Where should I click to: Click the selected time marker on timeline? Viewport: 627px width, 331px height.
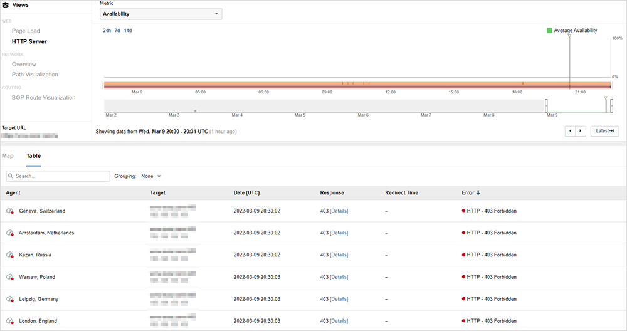(569, 38)
